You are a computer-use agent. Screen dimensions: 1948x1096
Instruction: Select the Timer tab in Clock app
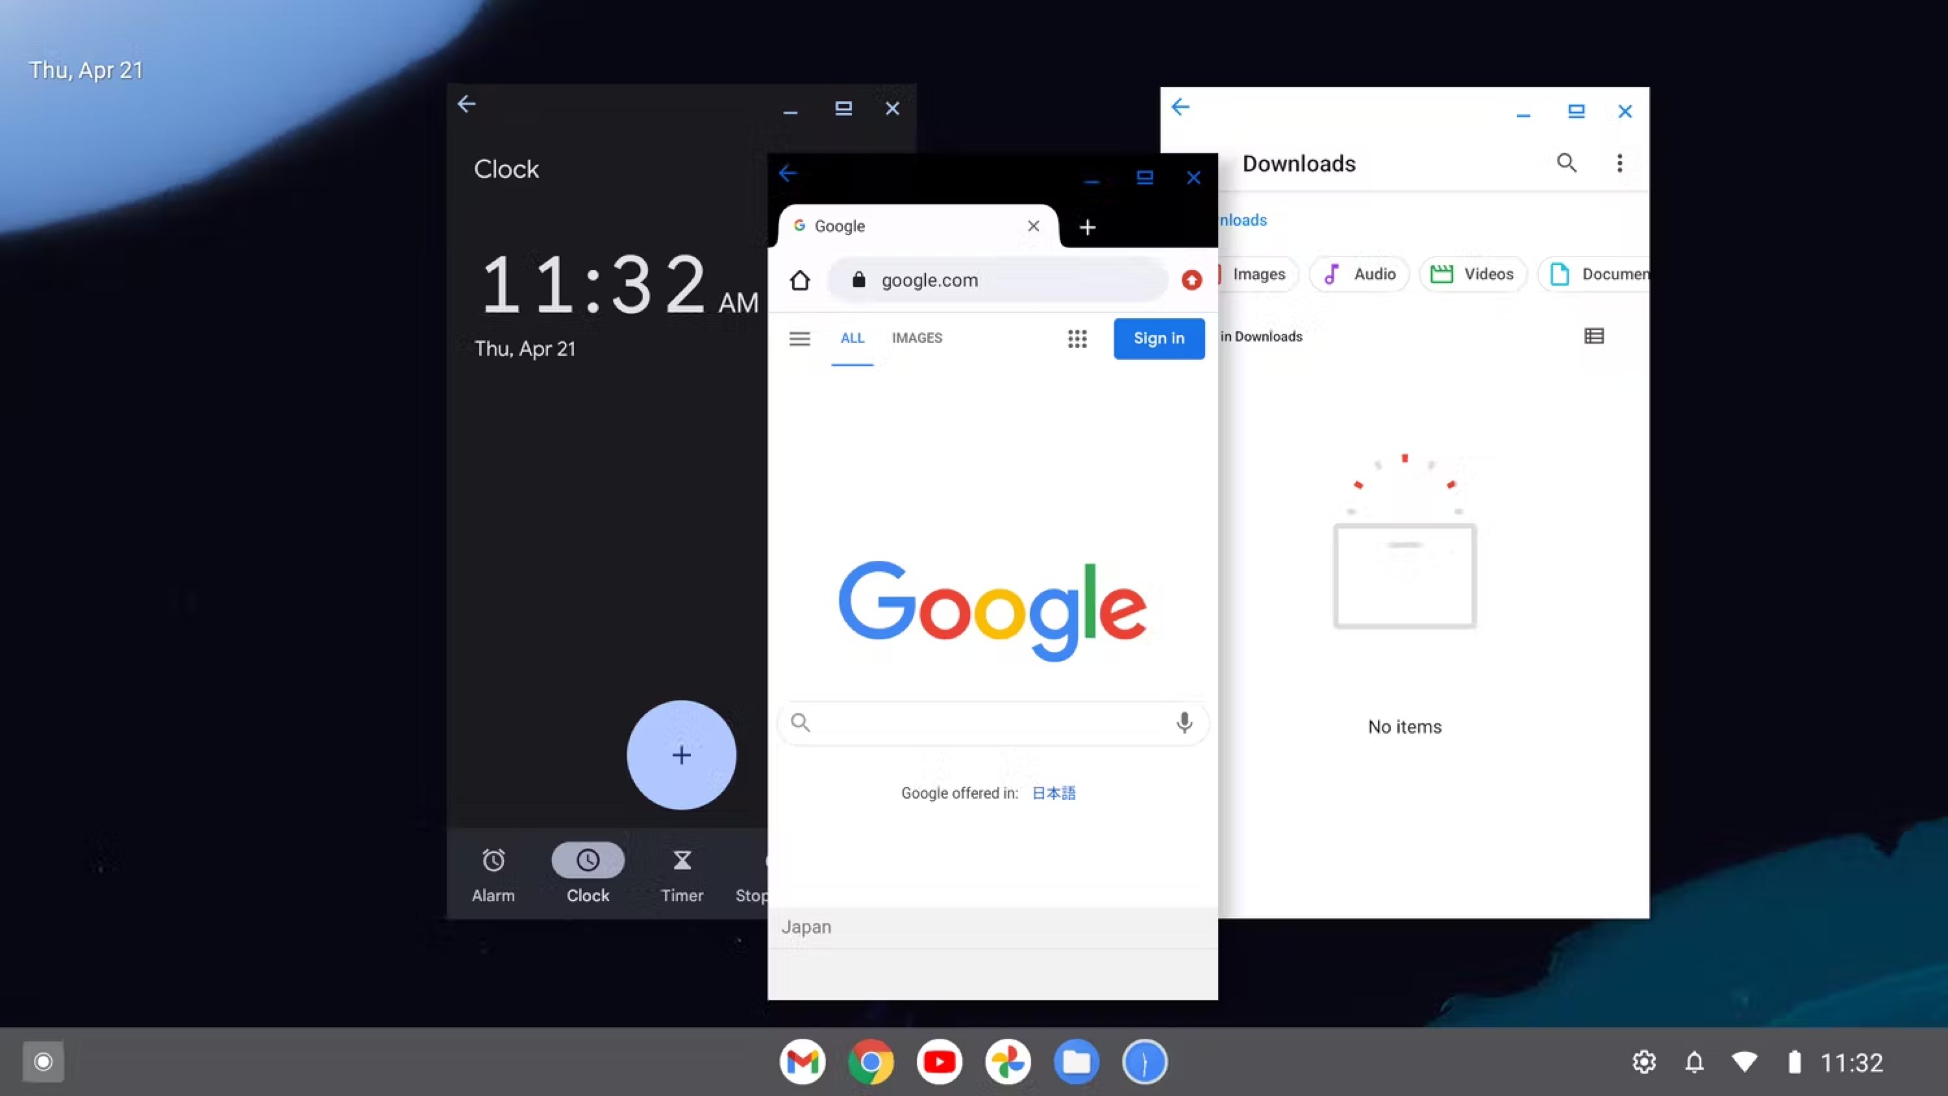(682, 874)
